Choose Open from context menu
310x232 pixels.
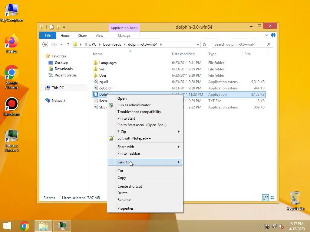145,98
